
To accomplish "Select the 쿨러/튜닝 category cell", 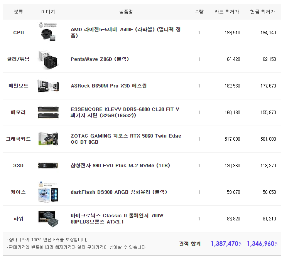I will point(19,59).
